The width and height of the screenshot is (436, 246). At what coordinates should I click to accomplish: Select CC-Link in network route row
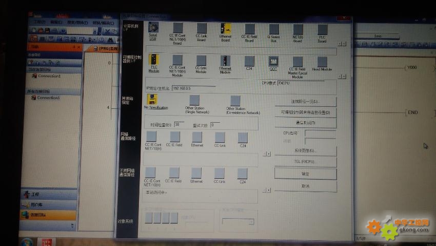click(220, 138)
